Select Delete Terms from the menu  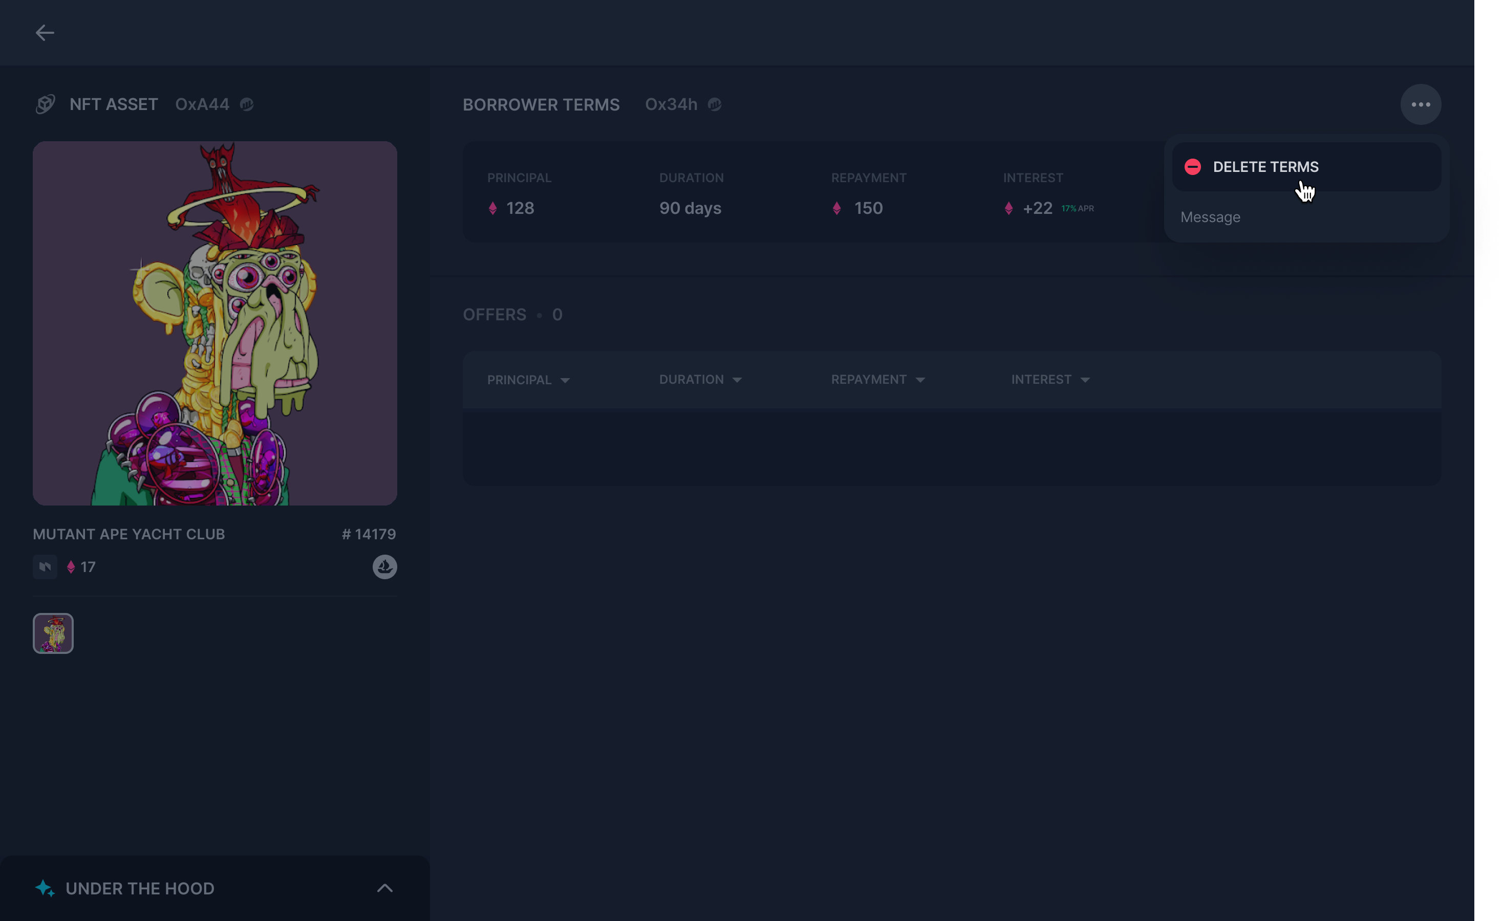[x=1265, y=167]
